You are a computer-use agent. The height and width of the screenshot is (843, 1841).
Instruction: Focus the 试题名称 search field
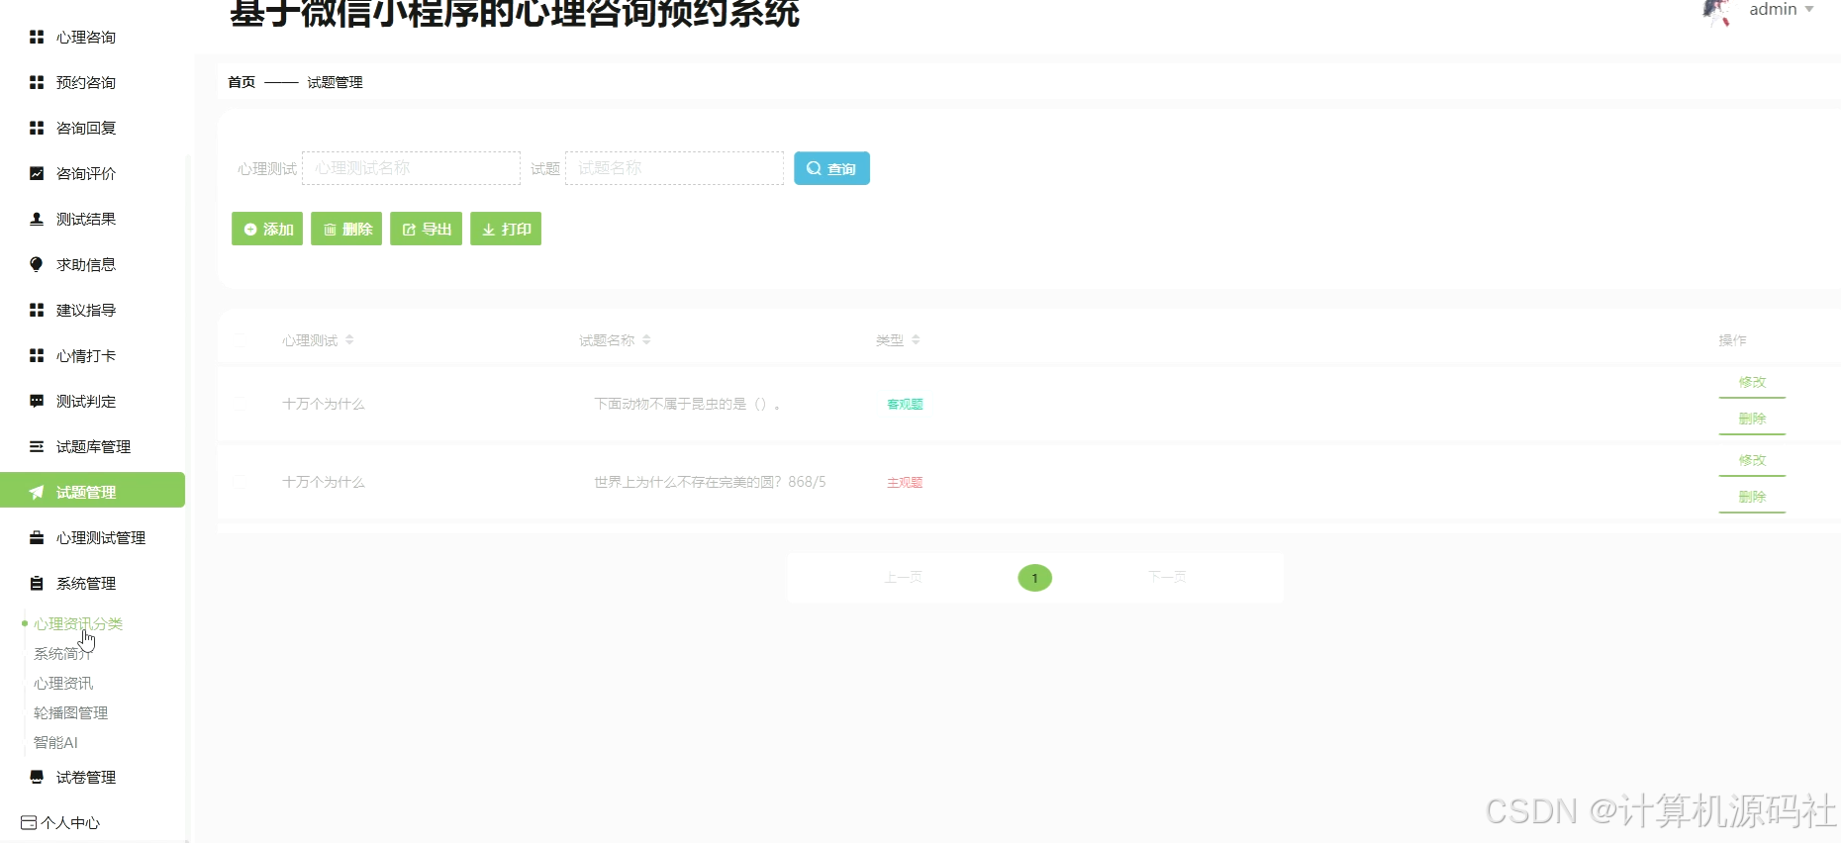coord(674,168)
